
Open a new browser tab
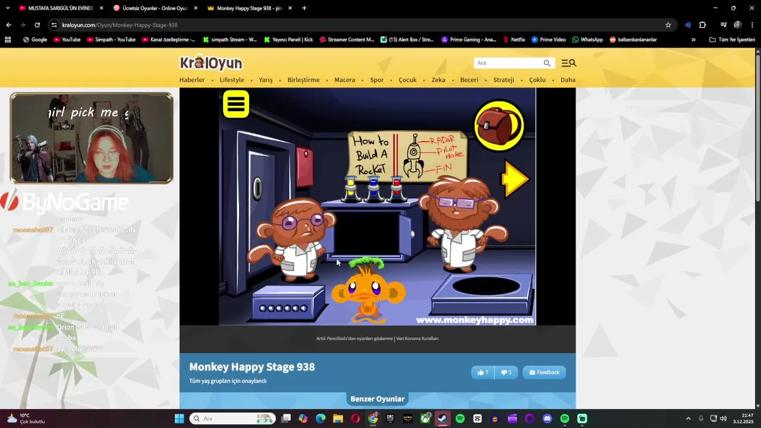tap(304, 8)
